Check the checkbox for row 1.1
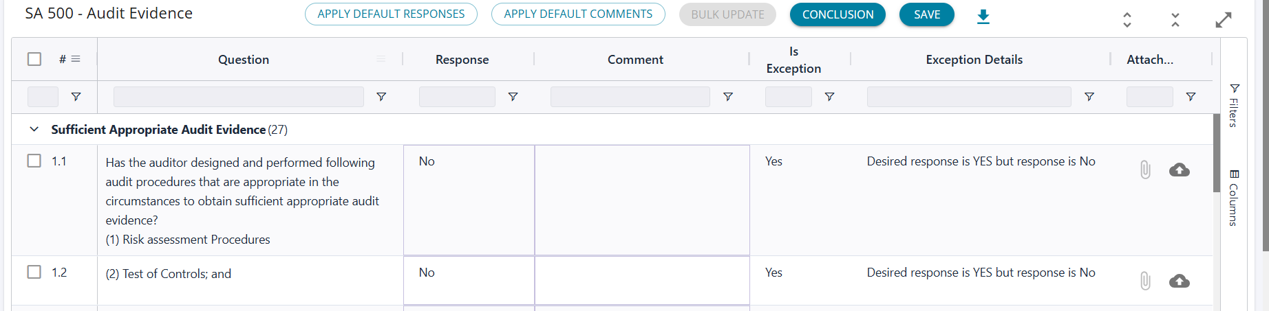The image size is (1269, 311). pos(34,161)
